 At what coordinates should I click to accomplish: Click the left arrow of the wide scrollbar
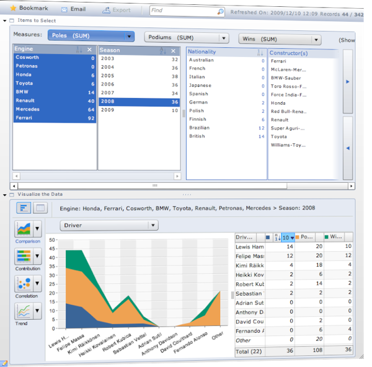click(14, 186)
